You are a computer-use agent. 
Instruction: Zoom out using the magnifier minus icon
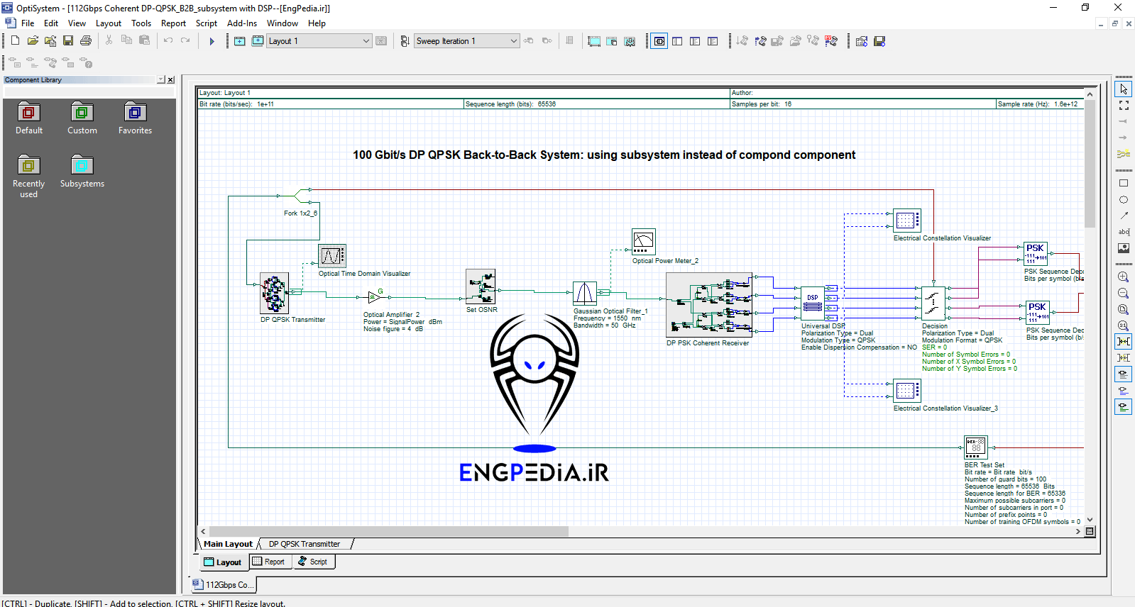[x=1124, y=293]
